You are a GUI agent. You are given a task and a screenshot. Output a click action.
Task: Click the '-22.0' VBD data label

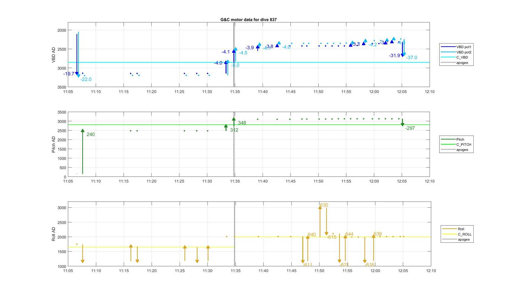click(86, 79)
